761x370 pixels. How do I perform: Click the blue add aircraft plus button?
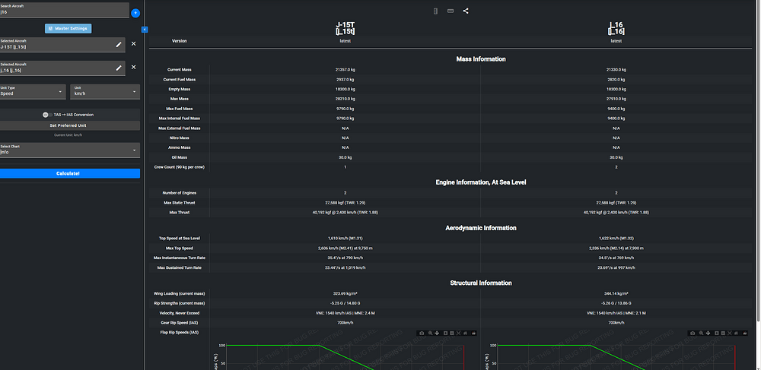coord(135,13)
